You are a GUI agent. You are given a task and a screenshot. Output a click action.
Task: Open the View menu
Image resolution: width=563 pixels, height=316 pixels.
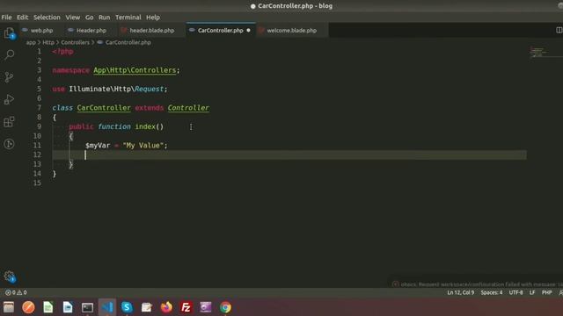pyautogui.click(x=72, y=18)
